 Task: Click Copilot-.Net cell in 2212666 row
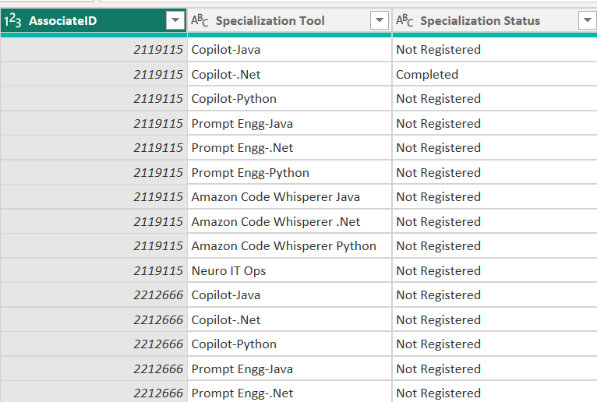tap(289, 319)
